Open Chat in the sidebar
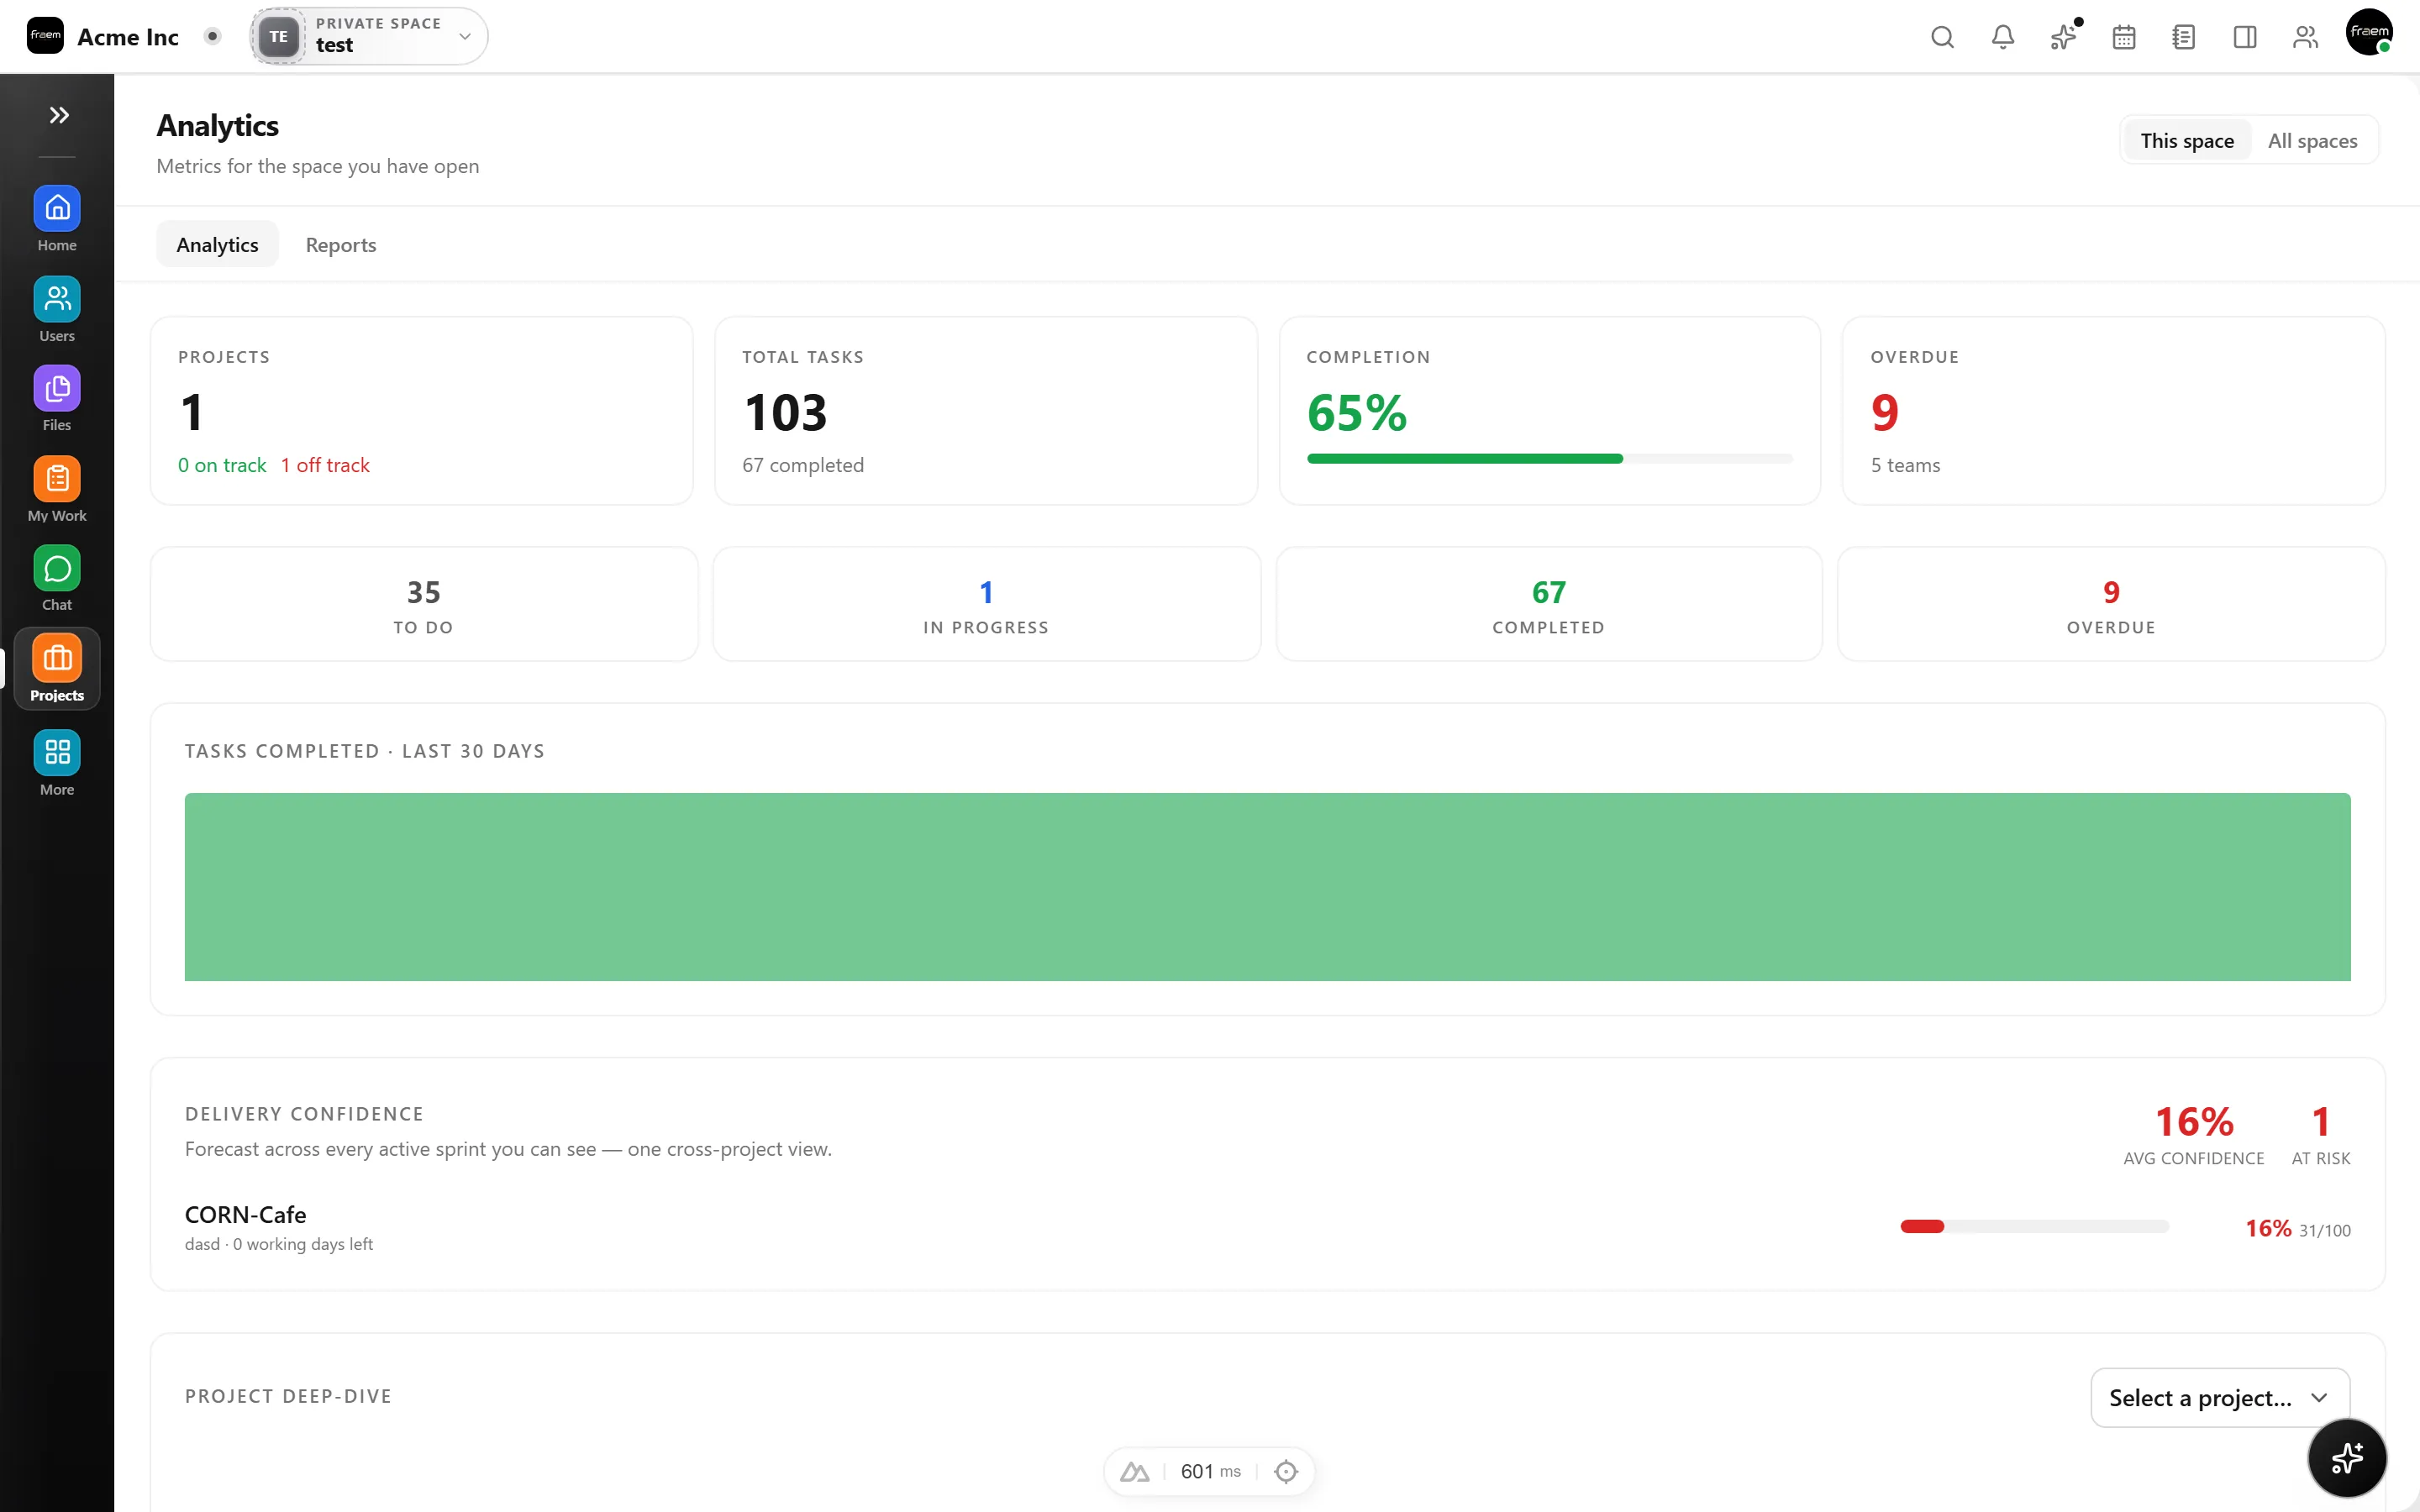This screenshot has height=1512, width=2420. pyautogui.click(x=57, y=579)
